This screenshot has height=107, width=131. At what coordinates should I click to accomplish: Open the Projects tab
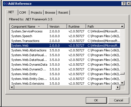tap(36, 13)
